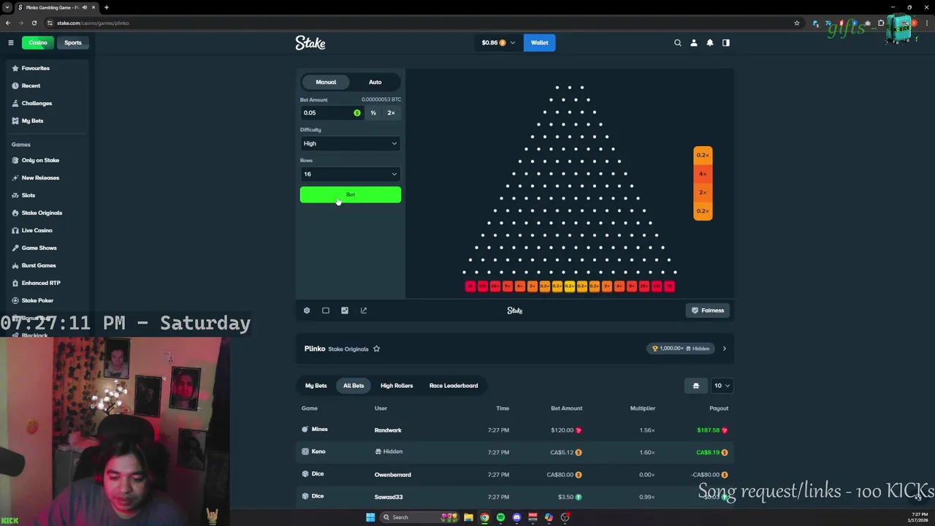Screen dimensions: 935x526
Task: Bookmark this page with the star
Action: [797, 23]
